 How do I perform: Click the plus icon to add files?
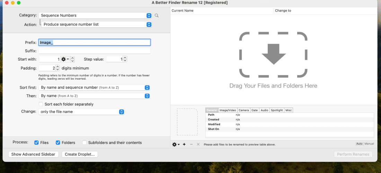coord(184,144)
